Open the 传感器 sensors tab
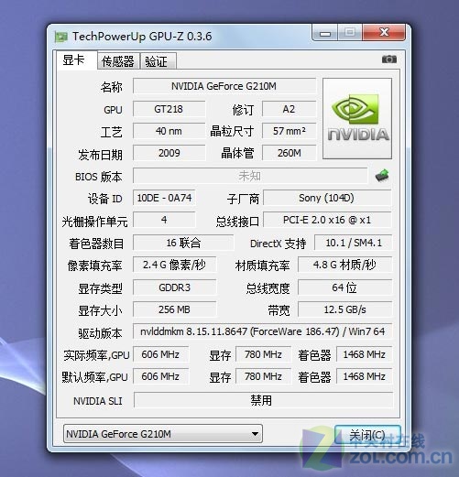 [118, 61]
